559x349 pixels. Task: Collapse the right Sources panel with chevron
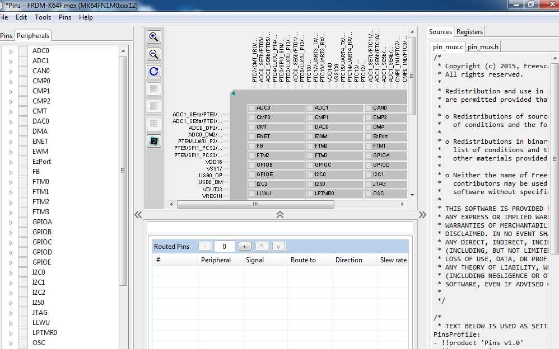coord(422,215)
